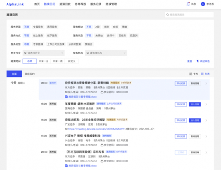Click the search magnifier icon in search box
This screenshot has height=170, width=221.
point(168,15)
